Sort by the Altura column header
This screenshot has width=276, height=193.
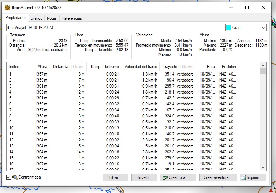pyautogui.click(x=42, y=67)
